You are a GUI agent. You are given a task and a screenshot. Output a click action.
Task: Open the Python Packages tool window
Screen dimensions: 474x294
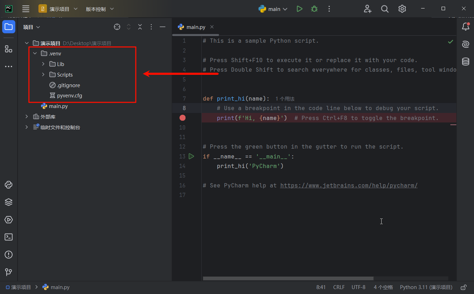pos(8,202)
